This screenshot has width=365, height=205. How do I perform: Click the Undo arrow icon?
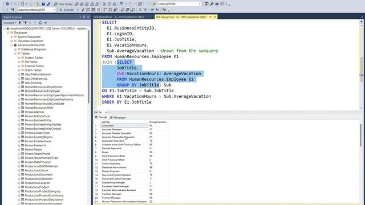(121, 4)
